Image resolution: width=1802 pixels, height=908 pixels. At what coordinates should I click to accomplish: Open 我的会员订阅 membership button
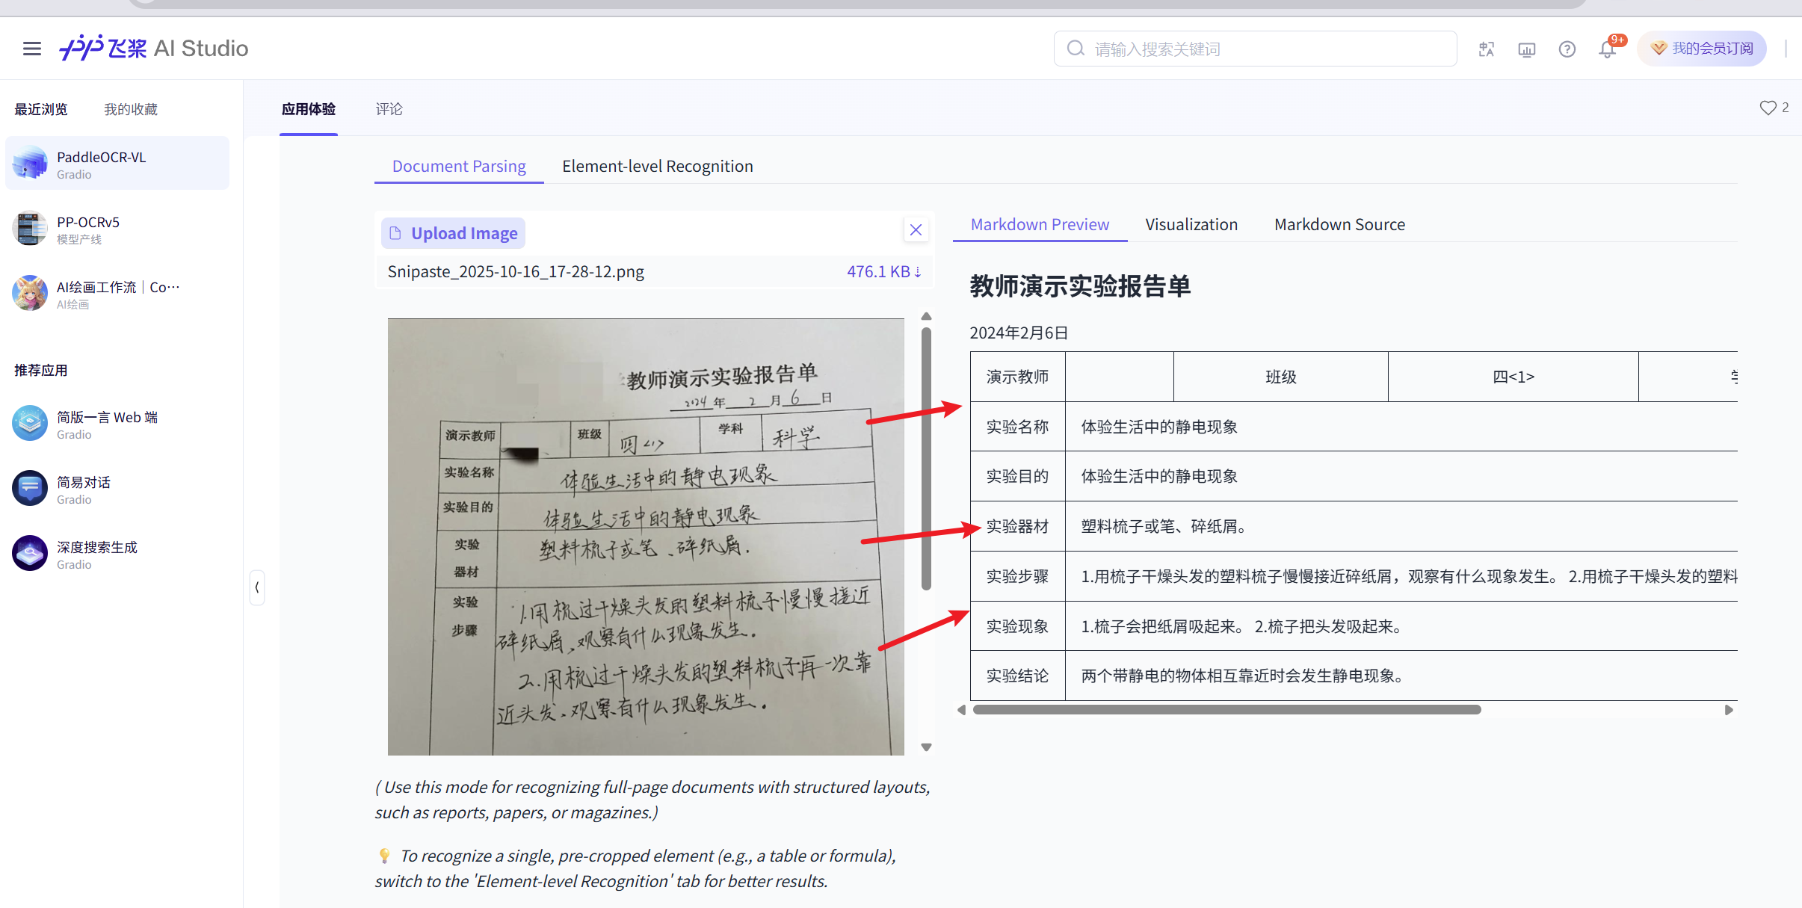coord(1702,49)
